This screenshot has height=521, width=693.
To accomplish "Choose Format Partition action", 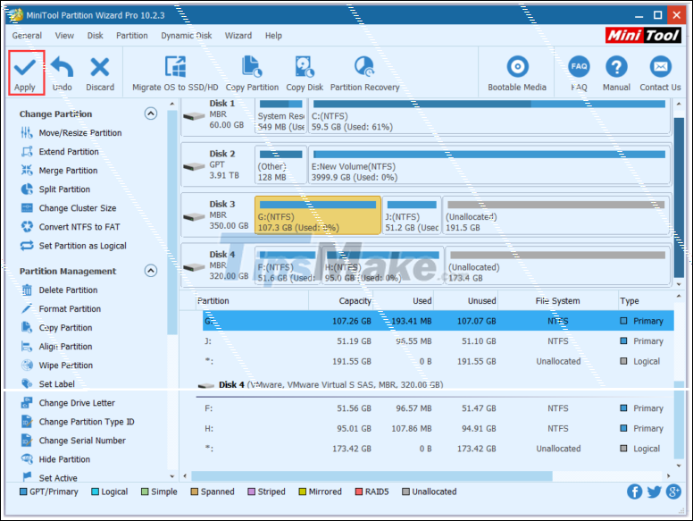I will coord(61,308).
